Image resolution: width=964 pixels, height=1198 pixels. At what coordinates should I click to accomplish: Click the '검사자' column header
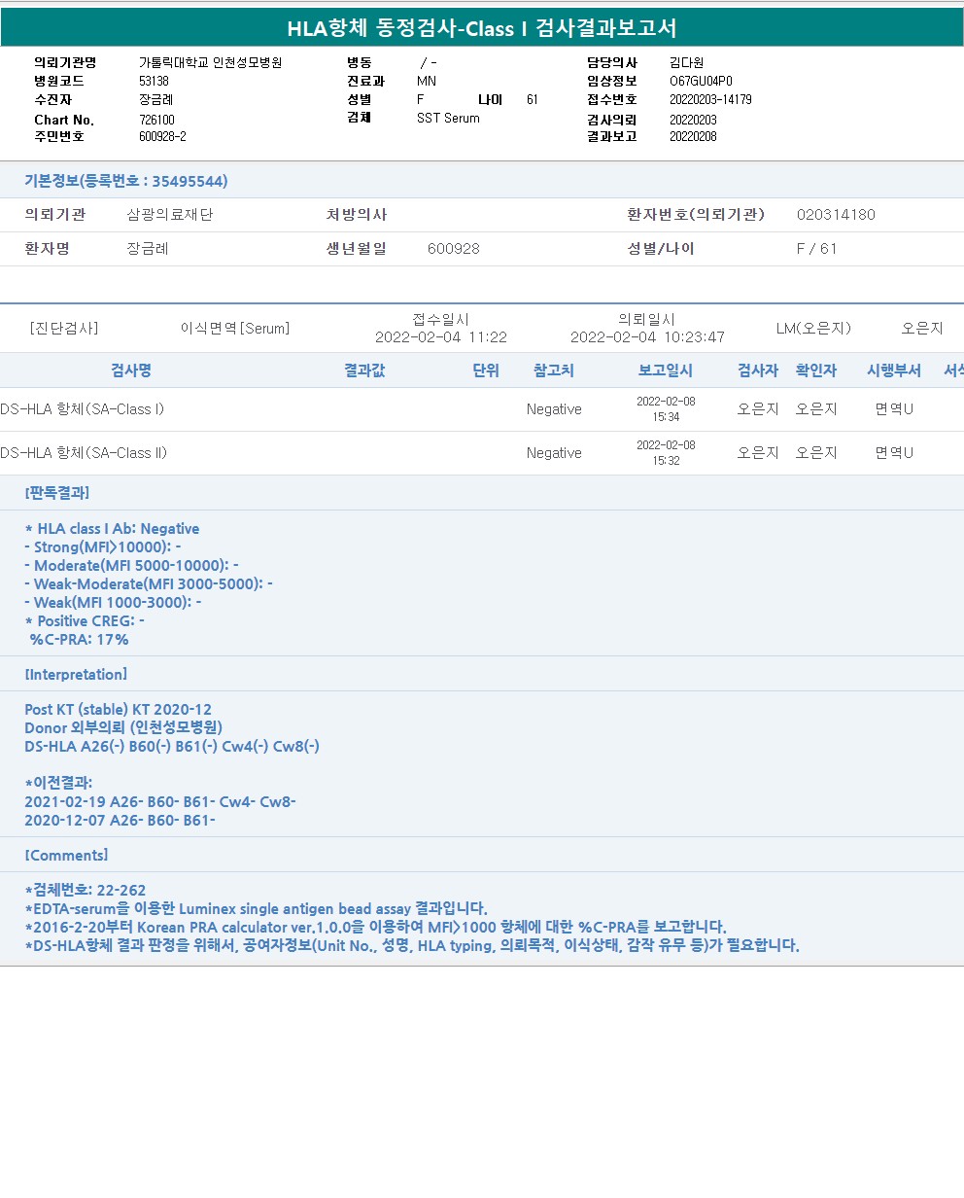(758, 370)
